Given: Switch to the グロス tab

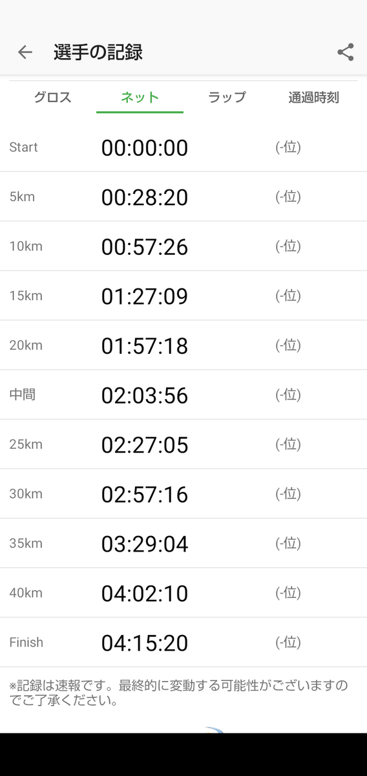Looking at the screenshot, I should [x=52, y=98].
